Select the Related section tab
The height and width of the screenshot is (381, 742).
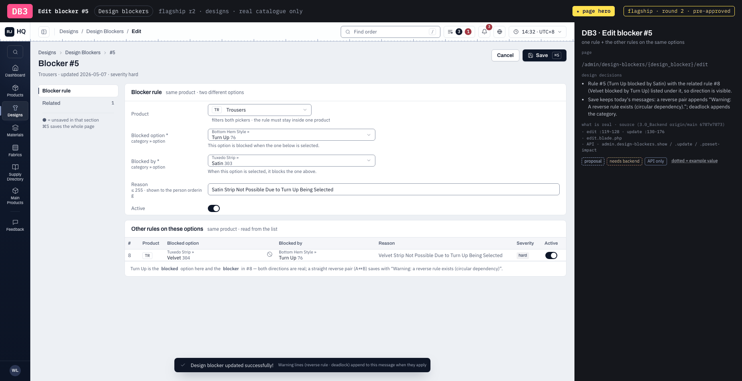78,103
